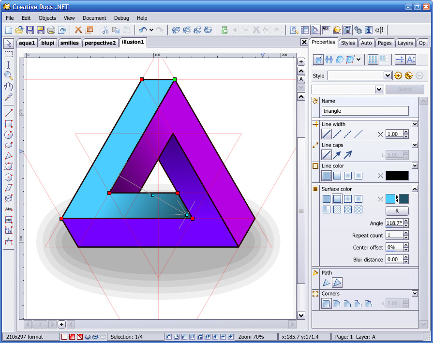Select the 3D volume box tool
Image resolution: width=433 pixels, height=343 pixels.
(9, 198)
